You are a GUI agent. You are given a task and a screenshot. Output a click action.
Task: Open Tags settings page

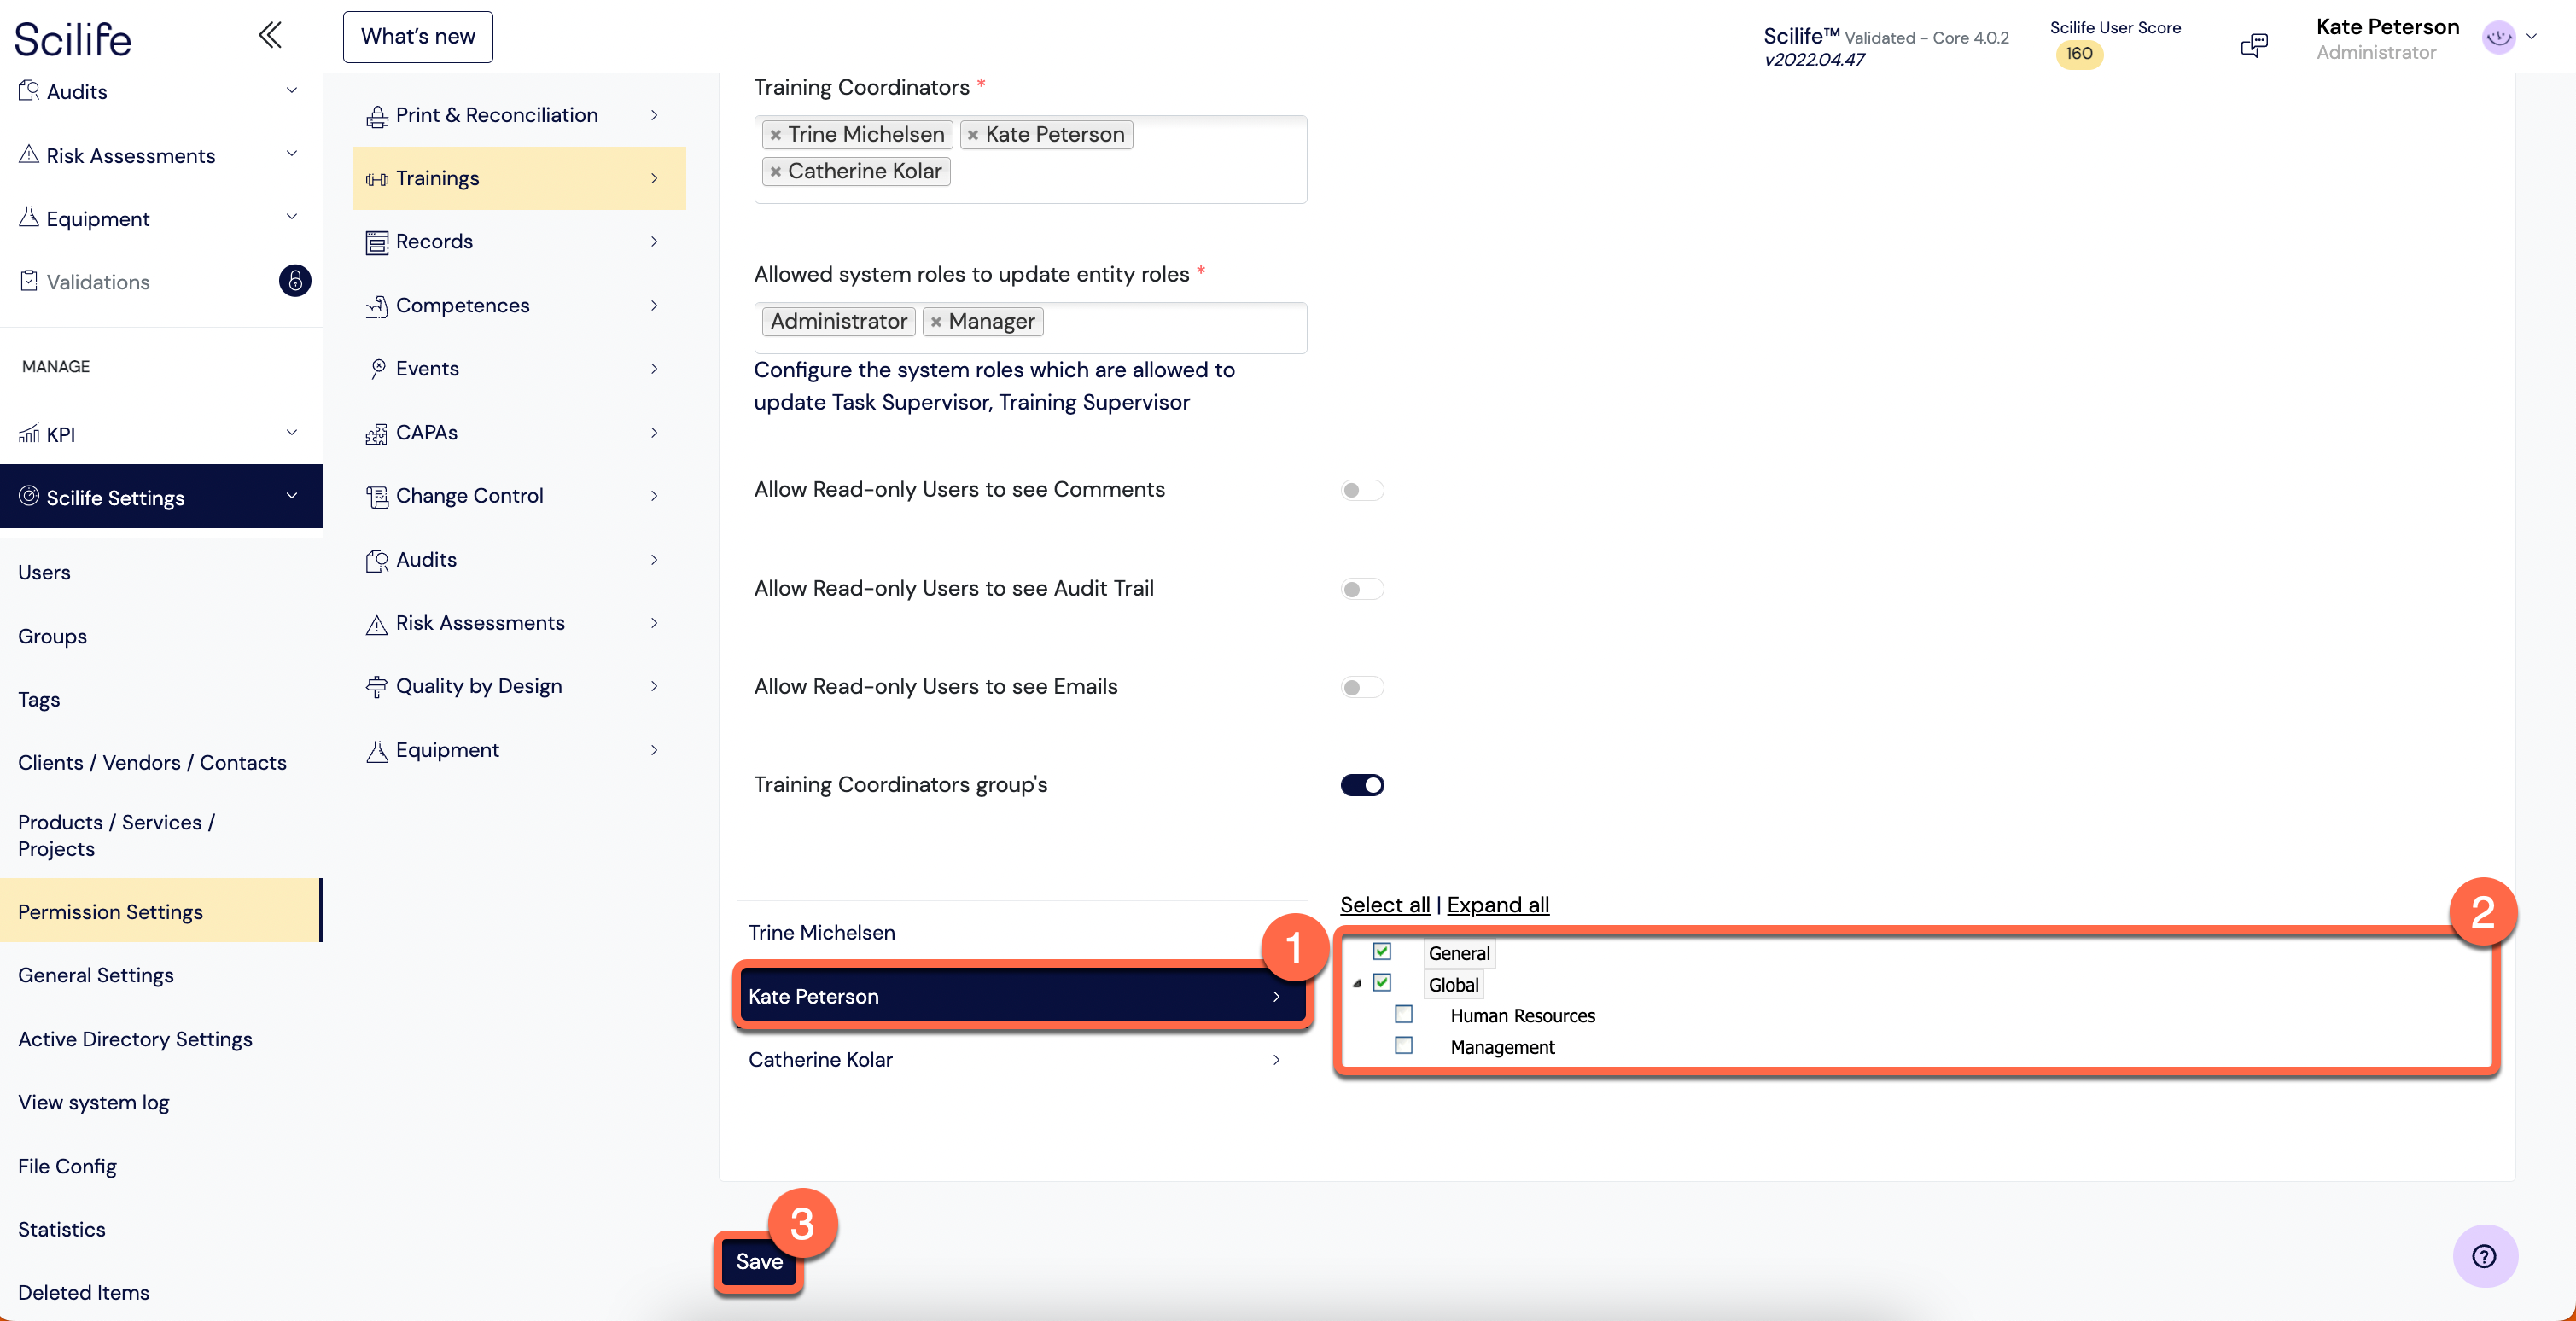pos(39,699)
